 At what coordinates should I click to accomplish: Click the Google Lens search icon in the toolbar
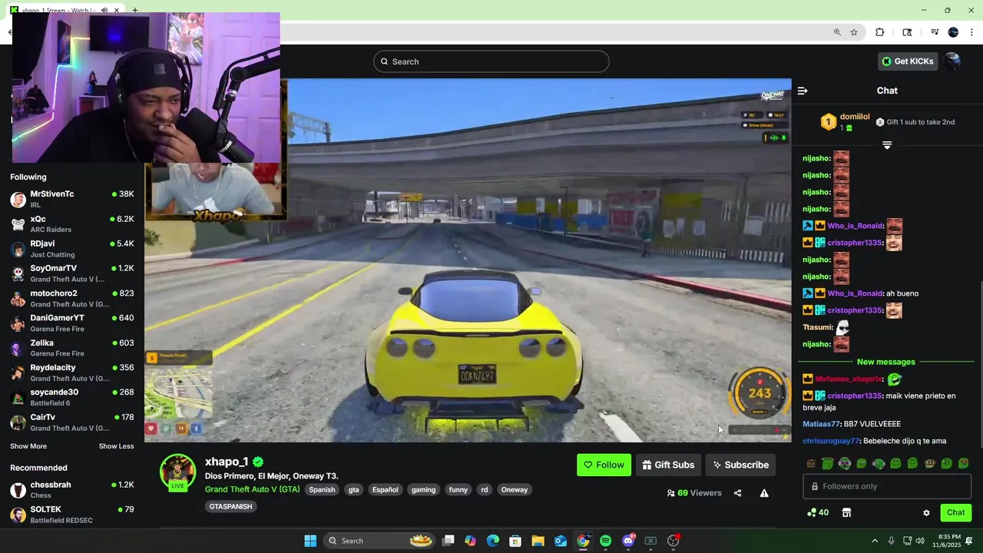(x=907, y=32)
